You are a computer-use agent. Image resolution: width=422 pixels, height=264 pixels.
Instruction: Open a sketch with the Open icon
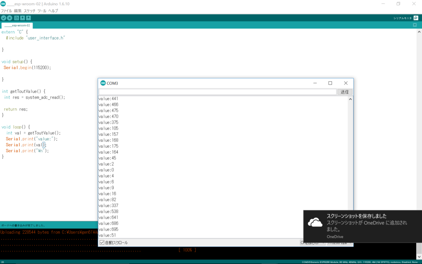22,18
